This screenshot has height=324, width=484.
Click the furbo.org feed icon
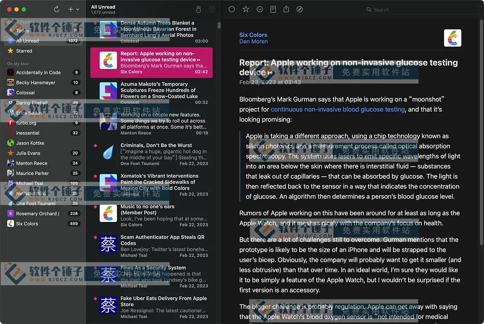tap(10, 123)
